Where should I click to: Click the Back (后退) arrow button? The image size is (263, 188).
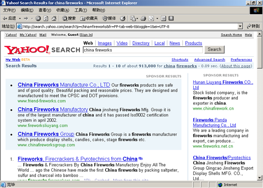coord(10,19)
